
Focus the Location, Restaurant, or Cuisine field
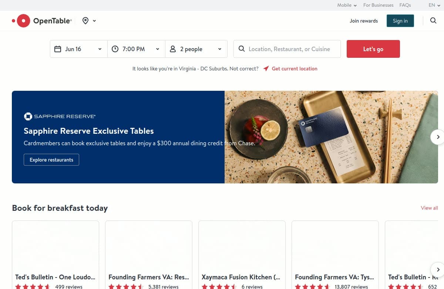(x=287, y=49)
